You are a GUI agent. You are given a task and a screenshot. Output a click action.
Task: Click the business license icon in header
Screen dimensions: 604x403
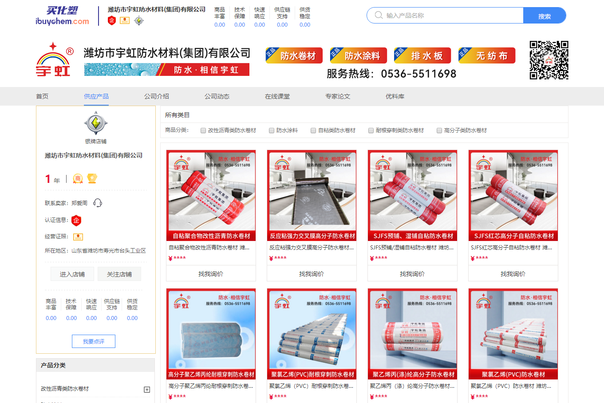[x=125, y=20]
